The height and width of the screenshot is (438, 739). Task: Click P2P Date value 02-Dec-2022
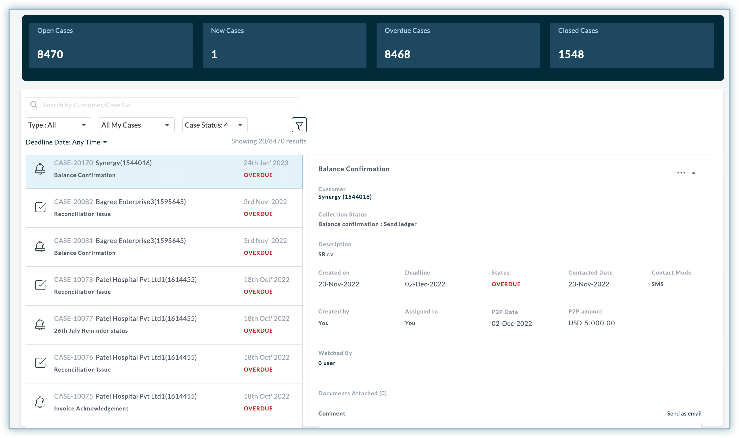[x=512, y=324]
